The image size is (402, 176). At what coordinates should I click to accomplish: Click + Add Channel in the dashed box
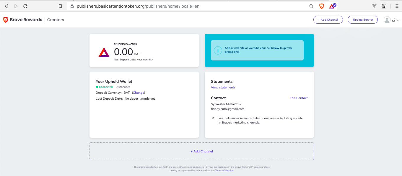tap(202, 151)
